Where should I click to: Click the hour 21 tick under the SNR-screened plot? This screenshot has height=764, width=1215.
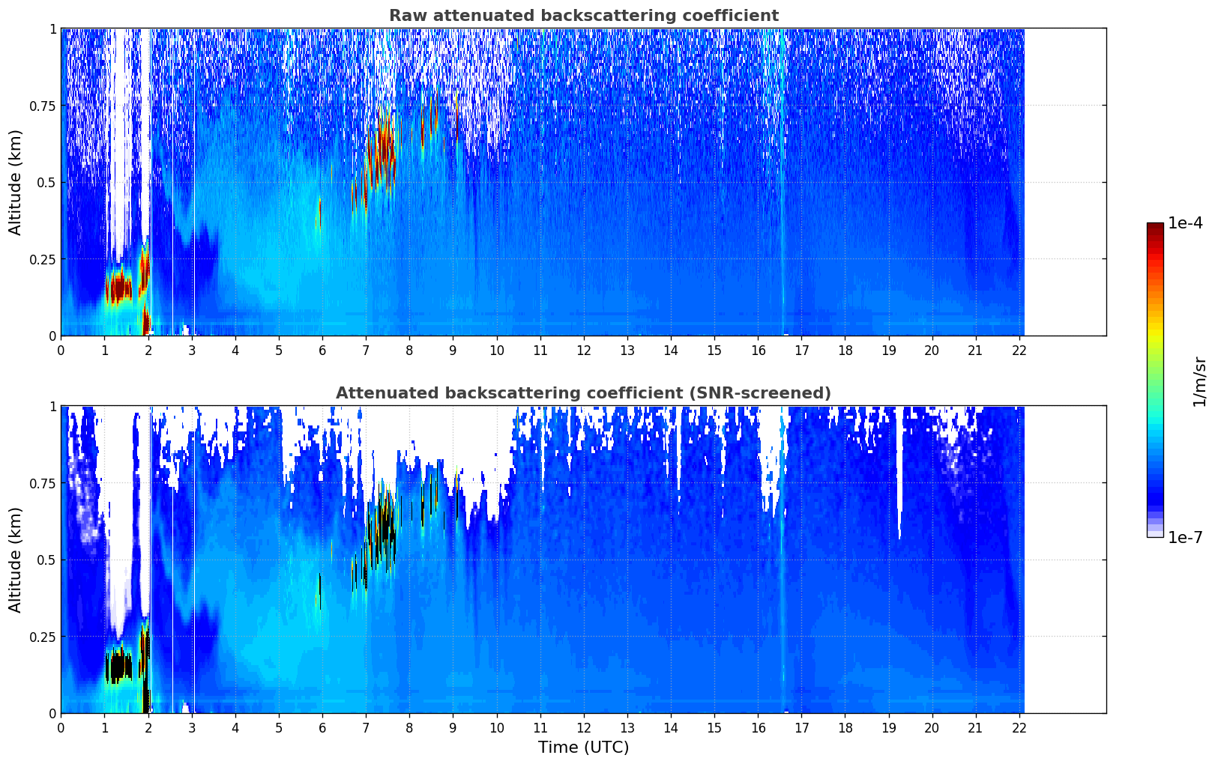[976, 727]
